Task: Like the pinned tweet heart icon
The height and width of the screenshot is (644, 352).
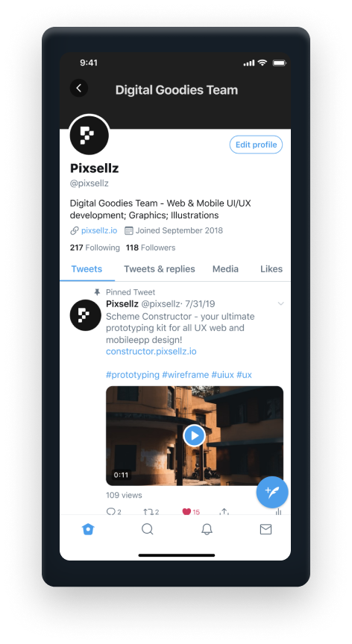Action: (187, 511)
